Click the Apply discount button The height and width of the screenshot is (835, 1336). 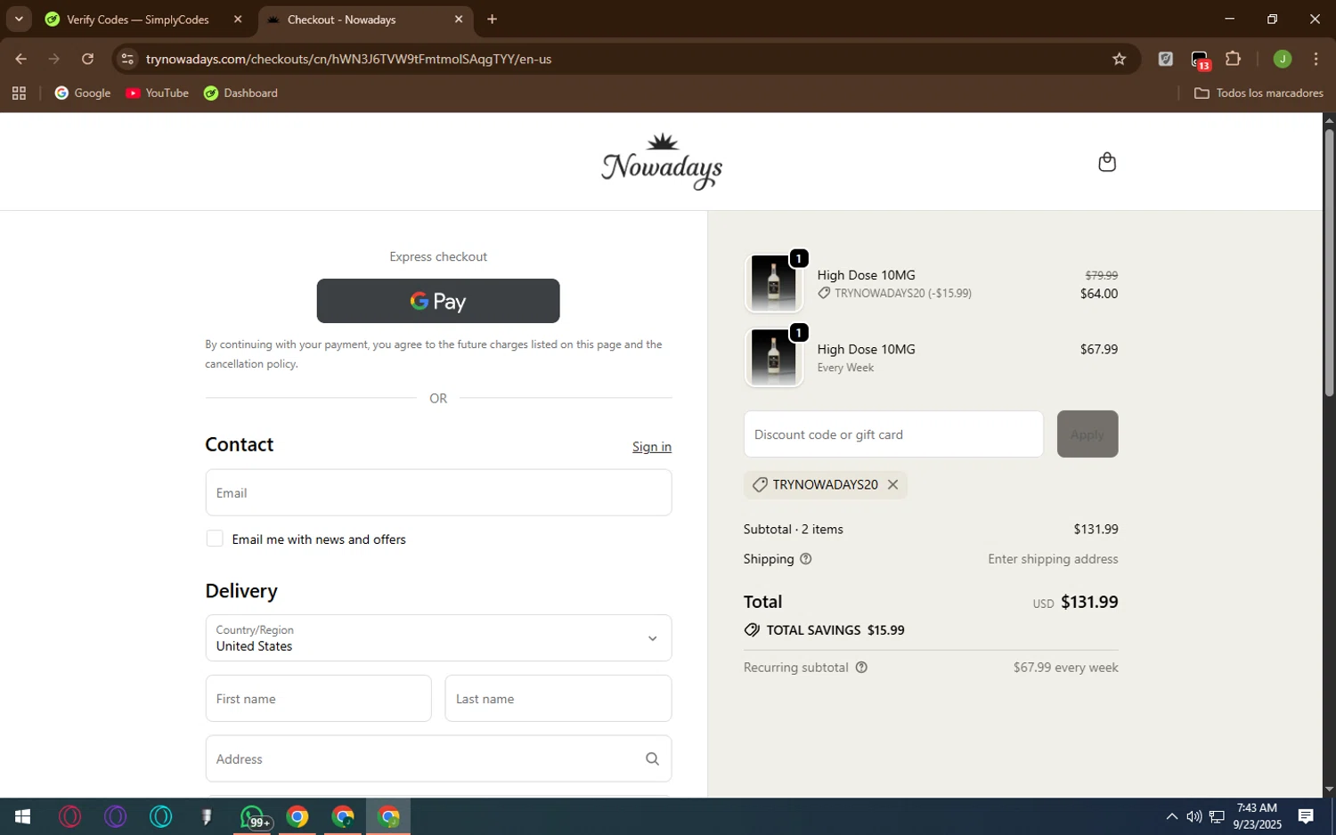click(1088, 434)
